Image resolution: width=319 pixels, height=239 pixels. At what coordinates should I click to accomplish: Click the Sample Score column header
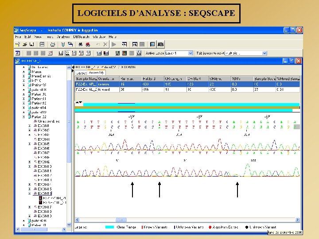pos(265,79)
